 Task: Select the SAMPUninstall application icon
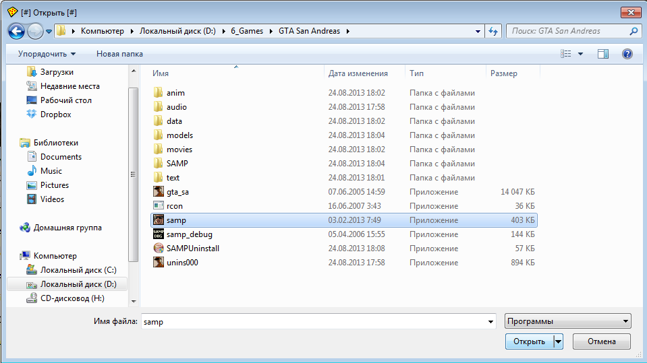(x=158, y=249)
